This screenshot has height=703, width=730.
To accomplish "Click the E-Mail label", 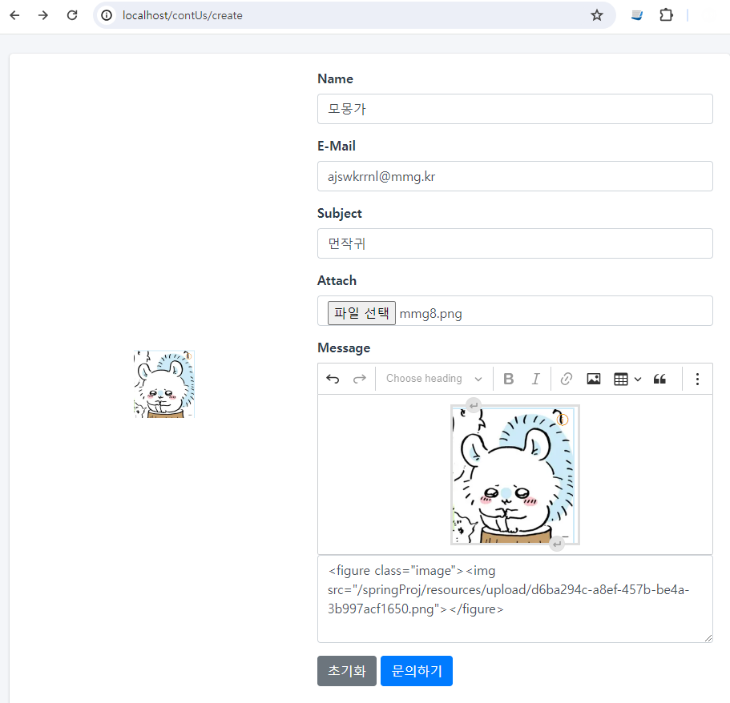I will point(336,146).
